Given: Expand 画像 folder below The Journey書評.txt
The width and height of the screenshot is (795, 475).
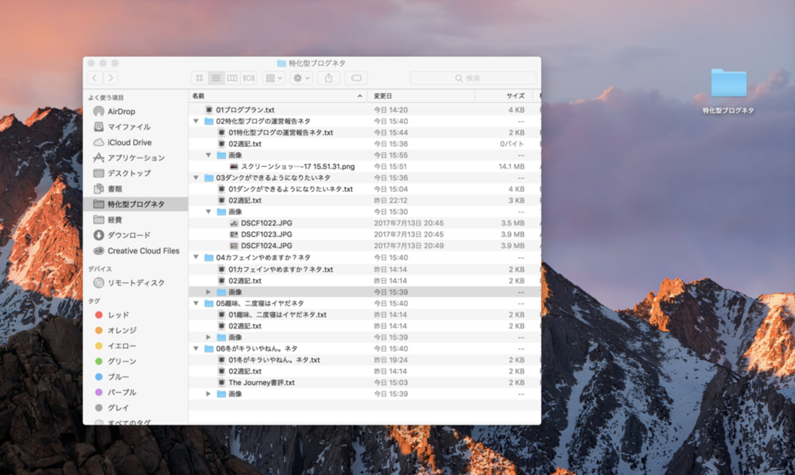Looking at the screenshot, I should point(209,394).
